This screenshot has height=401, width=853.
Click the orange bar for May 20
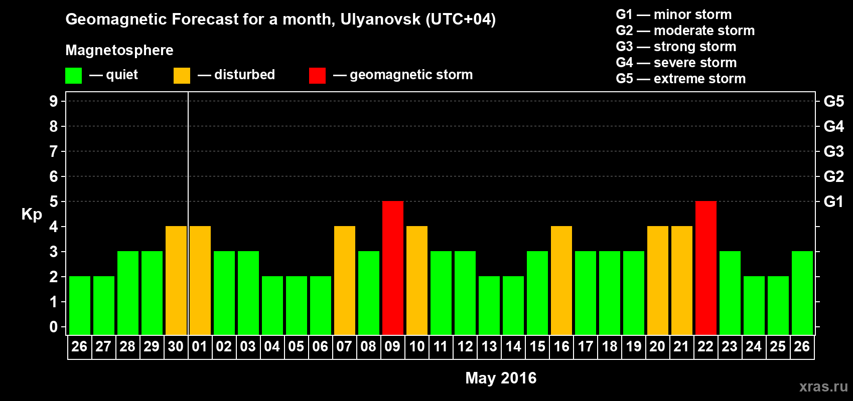tap(658, 280)
